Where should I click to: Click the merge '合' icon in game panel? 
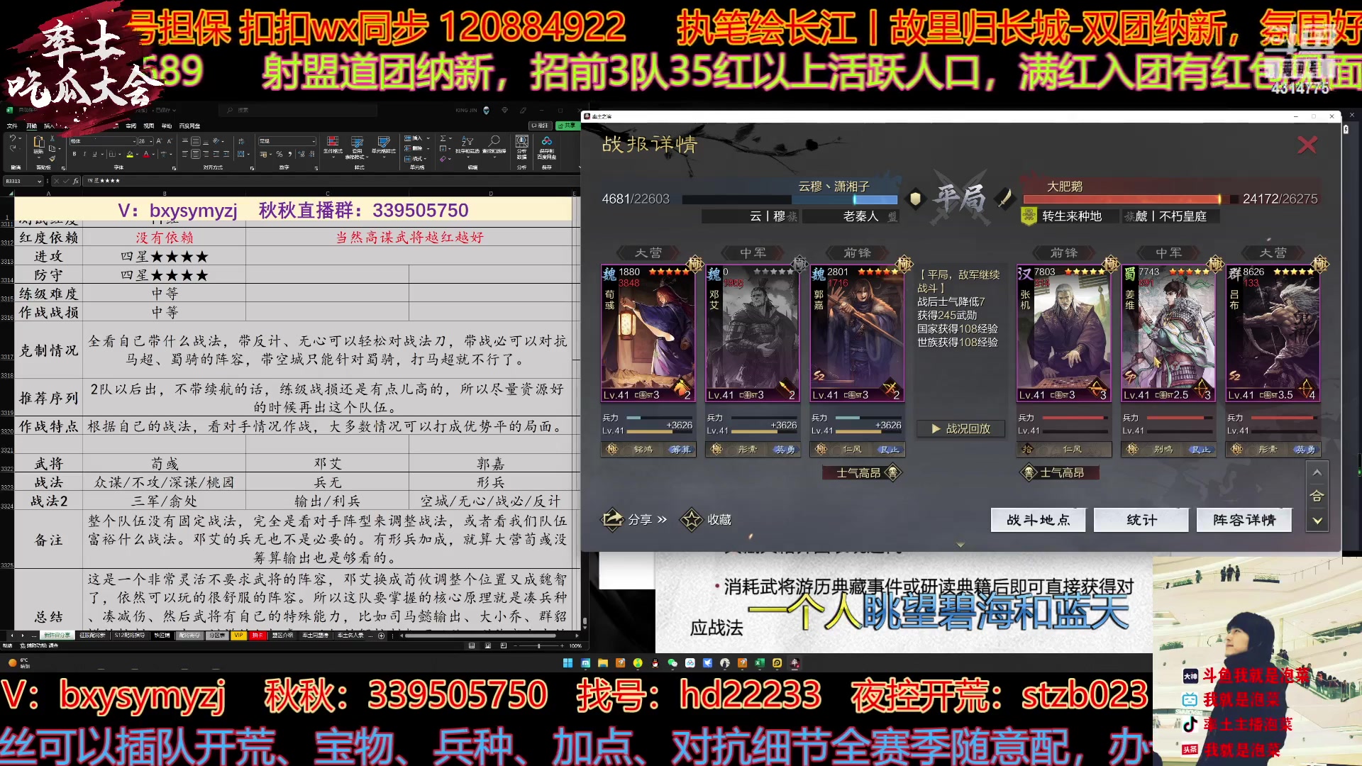[1317, 496]
